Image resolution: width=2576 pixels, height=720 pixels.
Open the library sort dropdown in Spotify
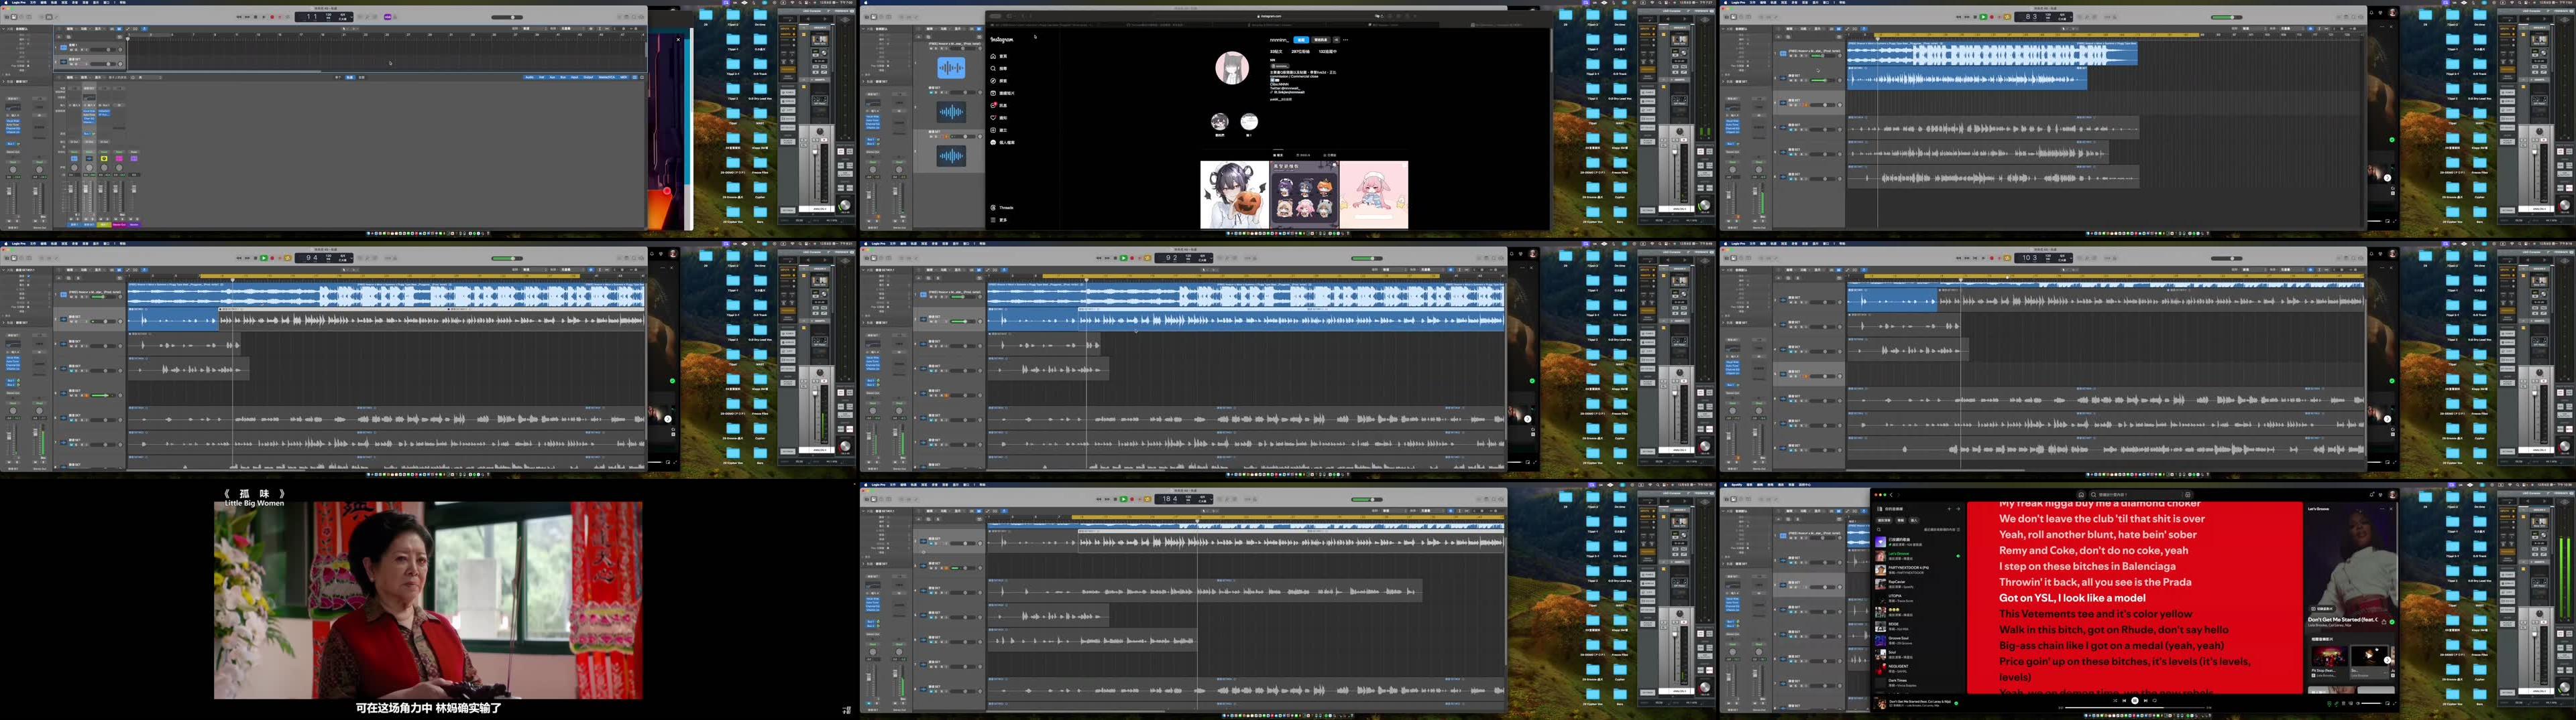[x=1942, y=529]
